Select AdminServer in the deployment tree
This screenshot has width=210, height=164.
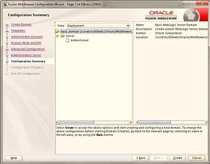tap(80, 40)
